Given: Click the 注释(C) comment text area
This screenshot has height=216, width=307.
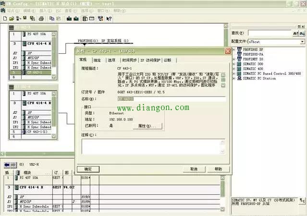Looking at the screenshot, I should click(x=153, y=146).
